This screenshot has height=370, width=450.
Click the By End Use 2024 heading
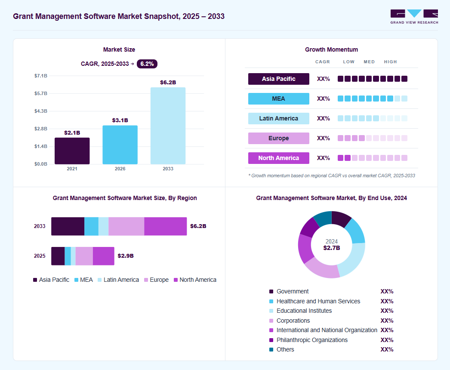[331, 198]
